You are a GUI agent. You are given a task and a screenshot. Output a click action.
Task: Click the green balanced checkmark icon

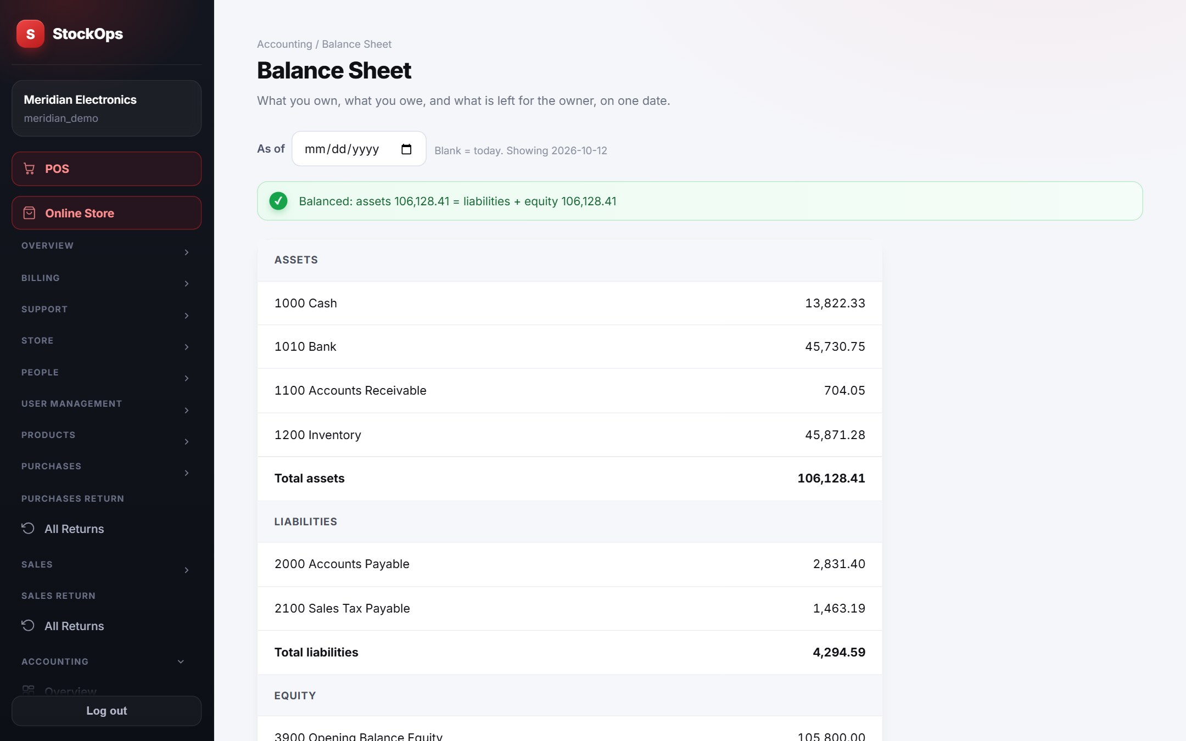pos(278,201)
